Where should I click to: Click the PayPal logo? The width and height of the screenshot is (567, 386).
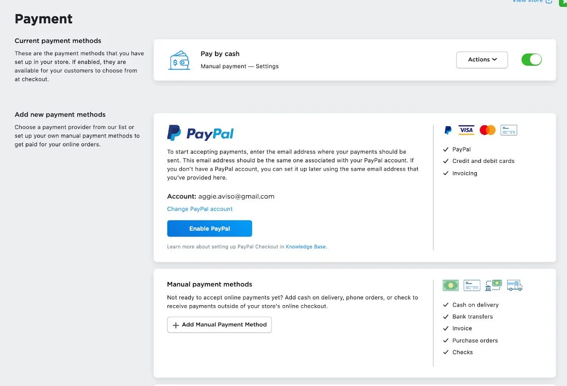pyautogui.click(x=201, y=133)
